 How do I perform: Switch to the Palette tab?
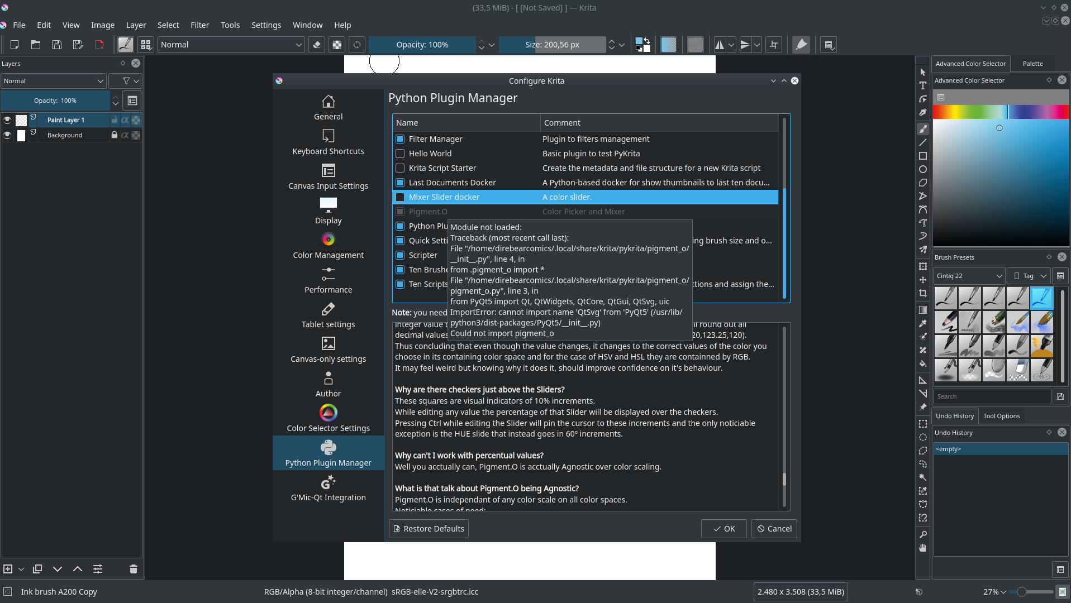1032,64
